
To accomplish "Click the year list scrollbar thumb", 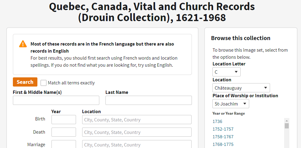I will [x=287, y=126].
